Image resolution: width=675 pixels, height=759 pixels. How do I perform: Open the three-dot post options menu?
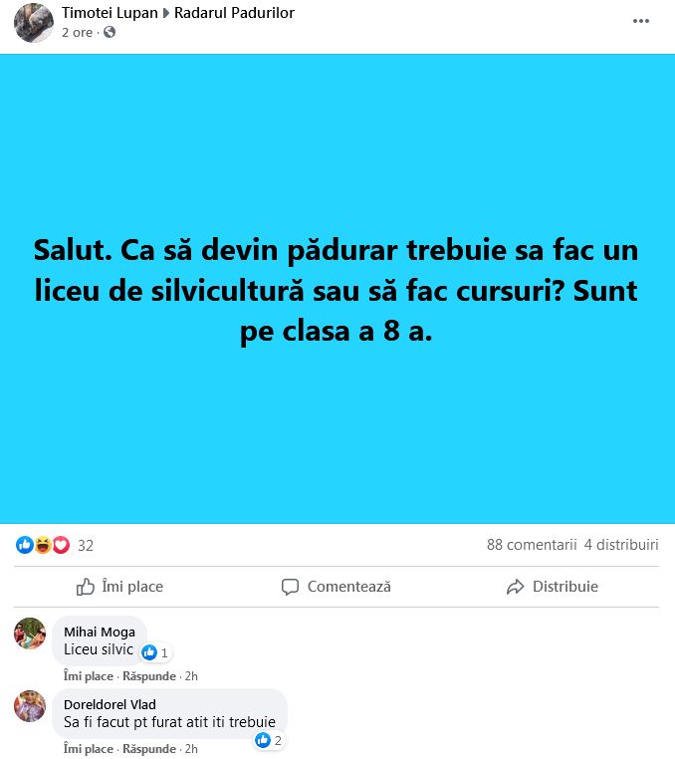640,21
